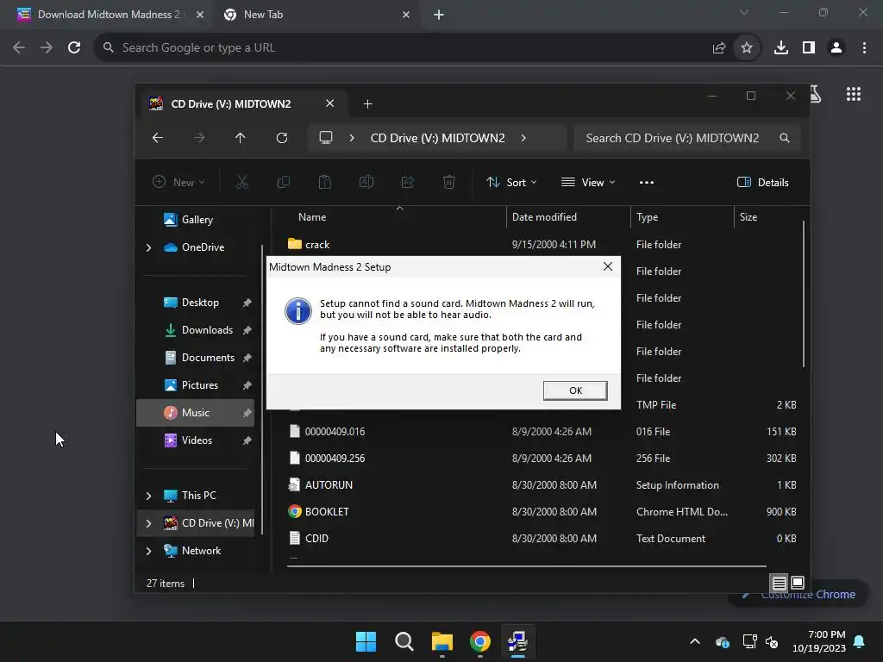Open the Chrome profile icon
This screenshot has width=883, height=662.
click(x=836, y=48)
